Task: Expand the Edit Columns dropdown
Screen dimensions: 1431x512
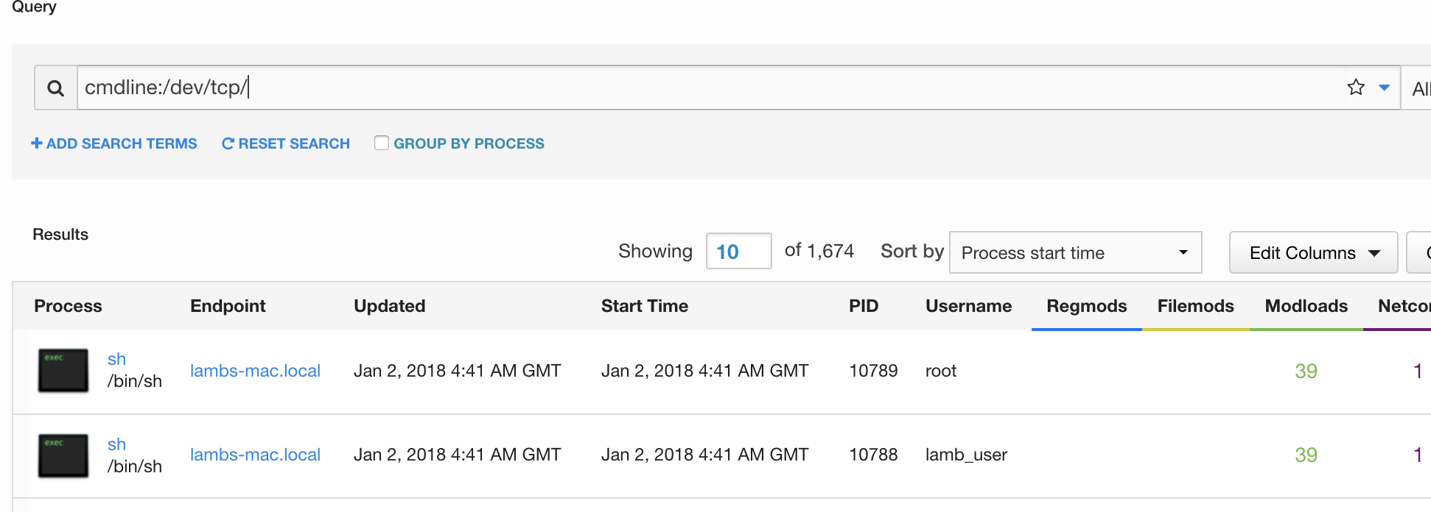Action: [1313, 252]
